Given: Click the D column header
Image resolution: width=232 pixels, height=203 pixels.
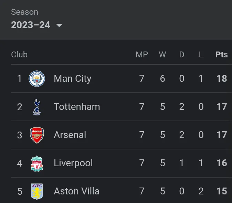Looking at the screenshot, I should pyautogui.click(x=182, y=55).
